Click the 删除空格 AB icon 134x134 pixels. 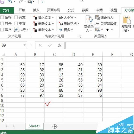click(x=61, y=24)
